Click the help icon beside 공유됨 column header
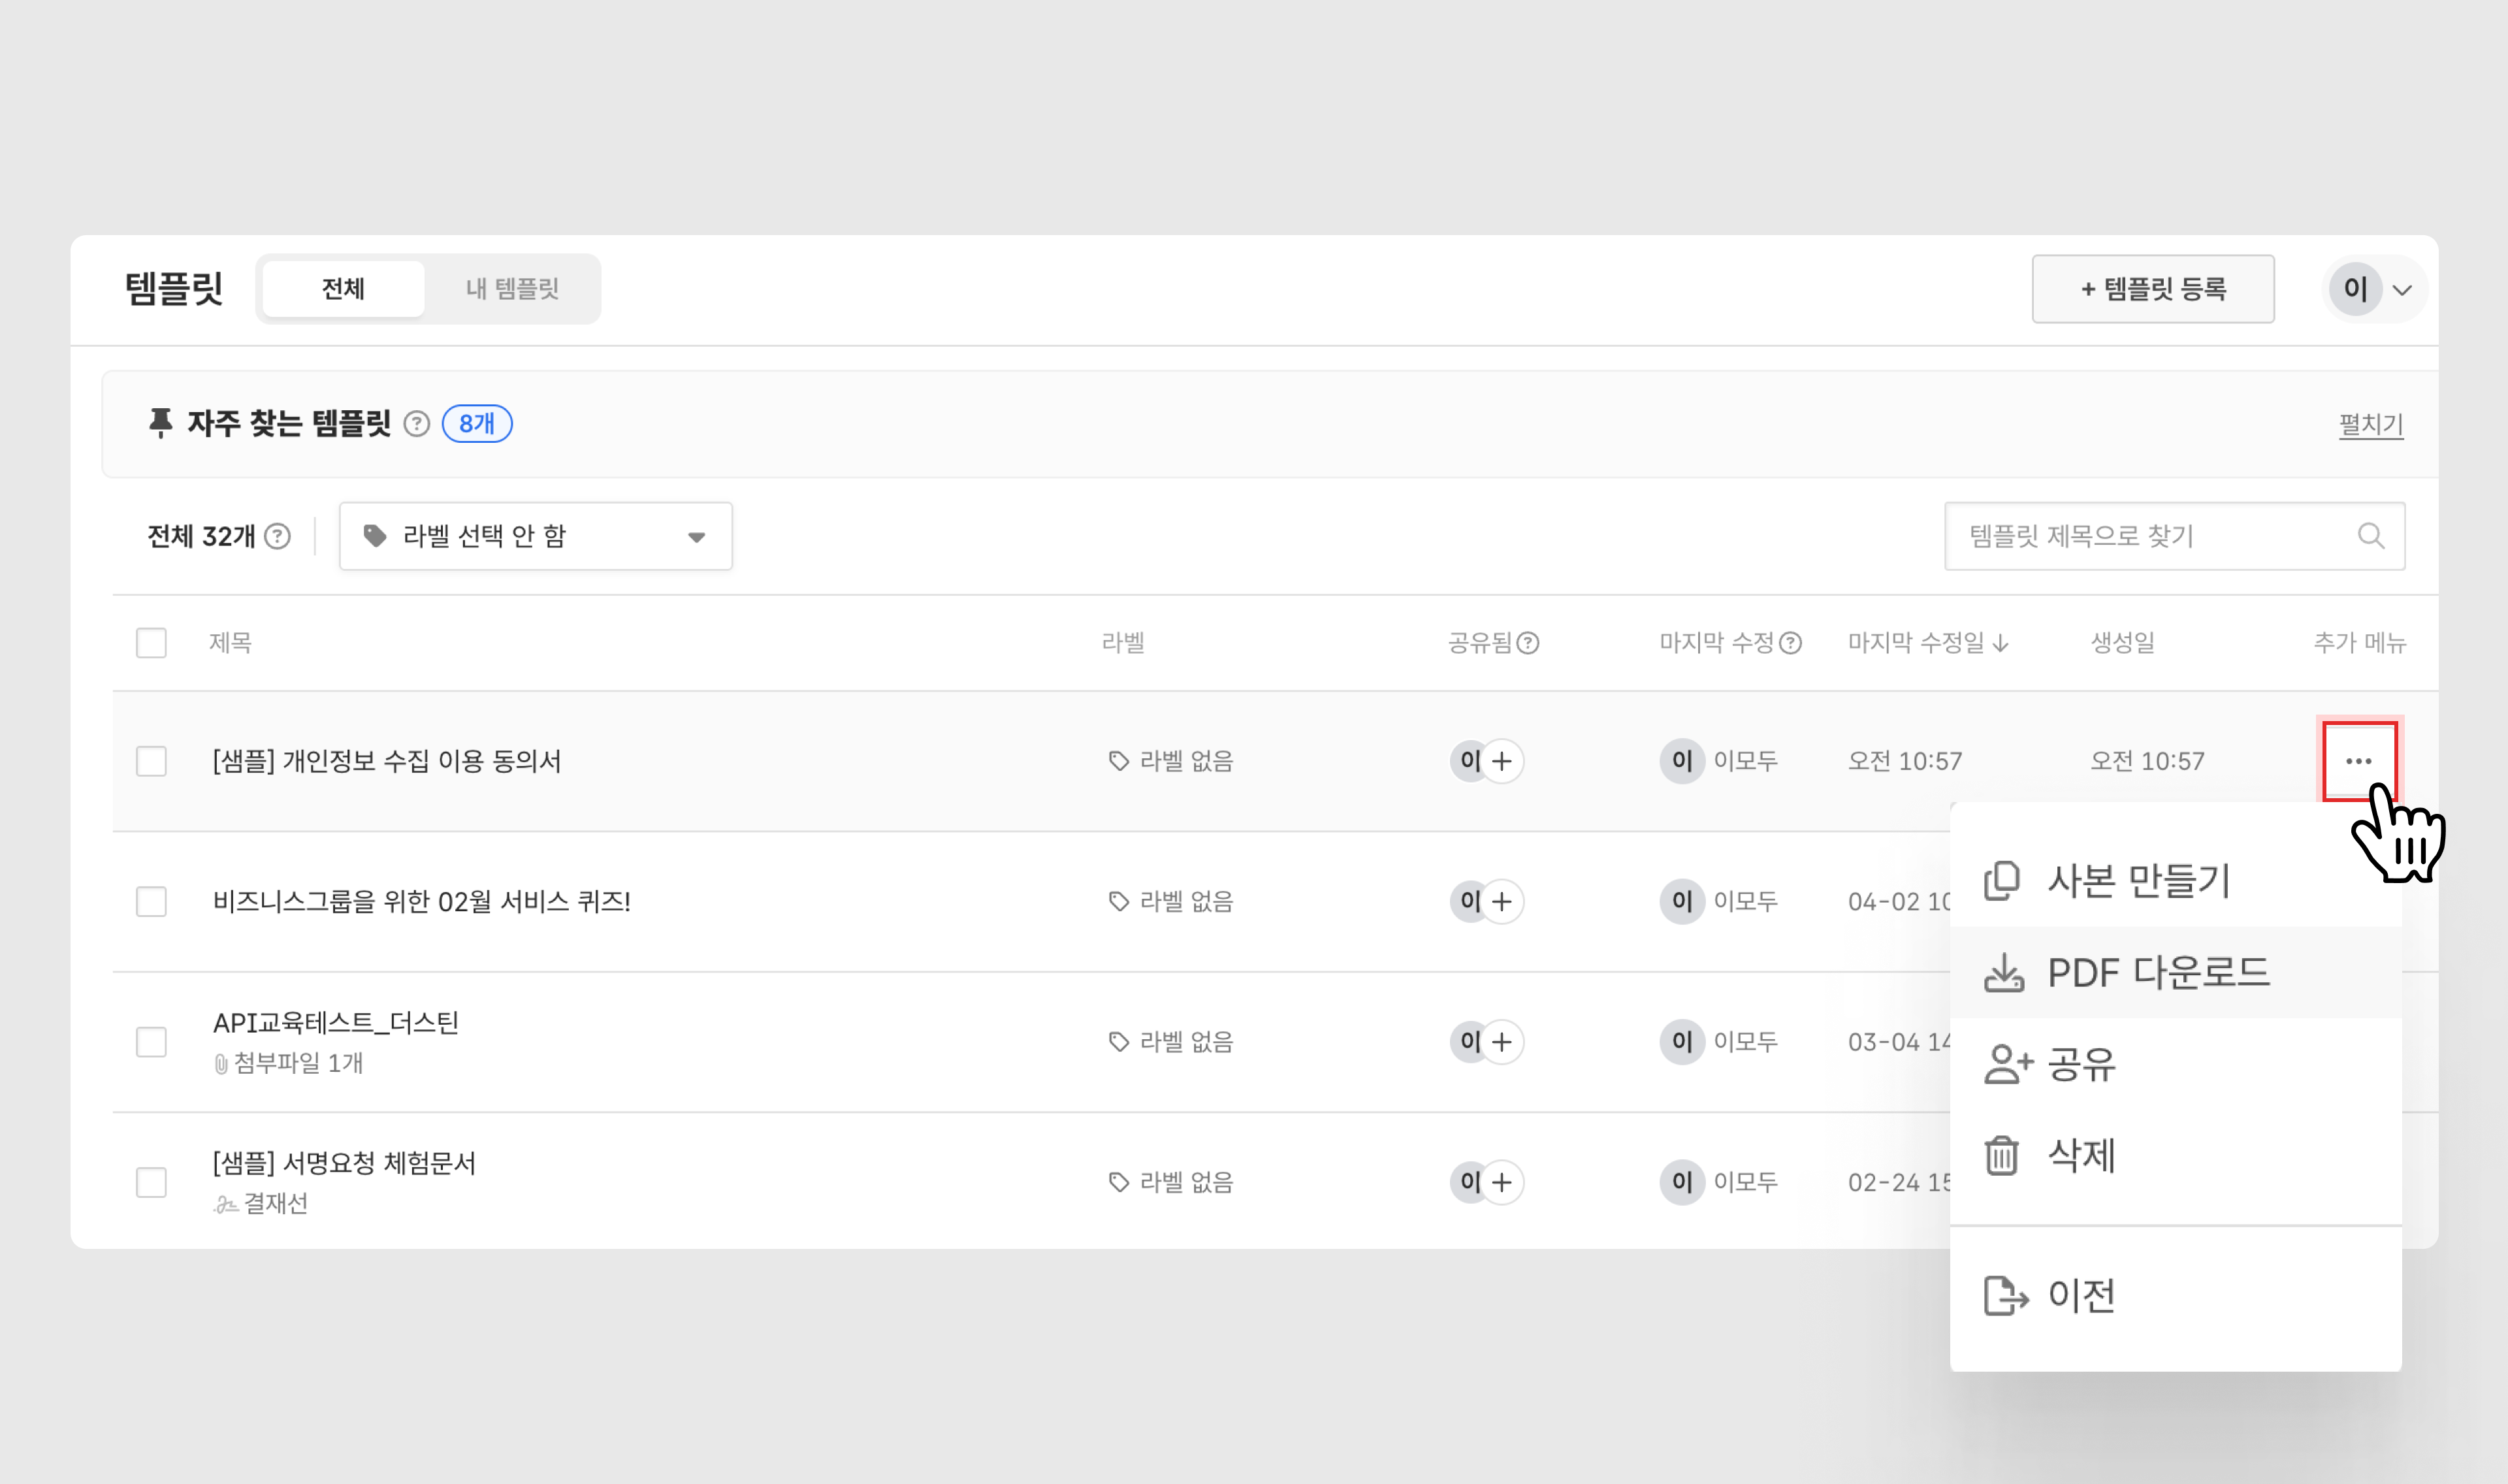Viewport: 2508px width, 1484px height. click(x=1528, y=643)
